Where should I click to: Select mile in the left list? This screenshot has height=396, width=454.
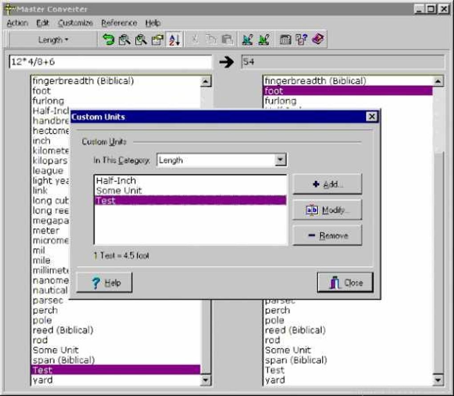click(x=51, y=261)
